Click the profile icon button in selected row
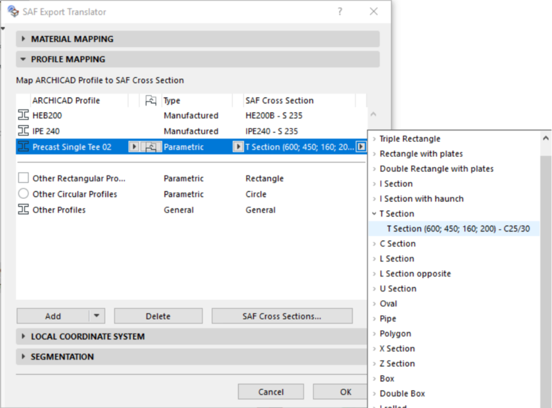The height and width of the screenshot is (408, 552). [151, 147]
